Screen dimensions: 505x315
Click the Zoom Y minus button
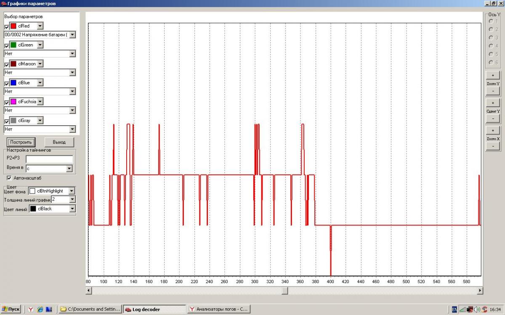click(x=493, y=91)
